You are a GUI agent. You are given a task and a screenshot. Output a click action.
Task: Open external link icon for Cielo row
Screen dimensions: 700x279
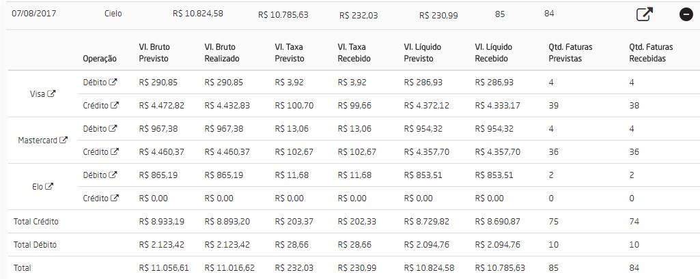[644, 14]
